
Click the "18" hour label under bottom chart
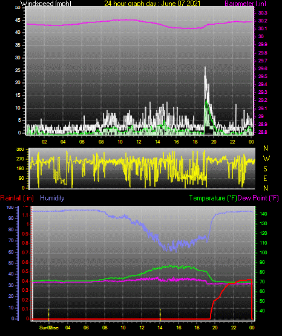tap(197, 328)
